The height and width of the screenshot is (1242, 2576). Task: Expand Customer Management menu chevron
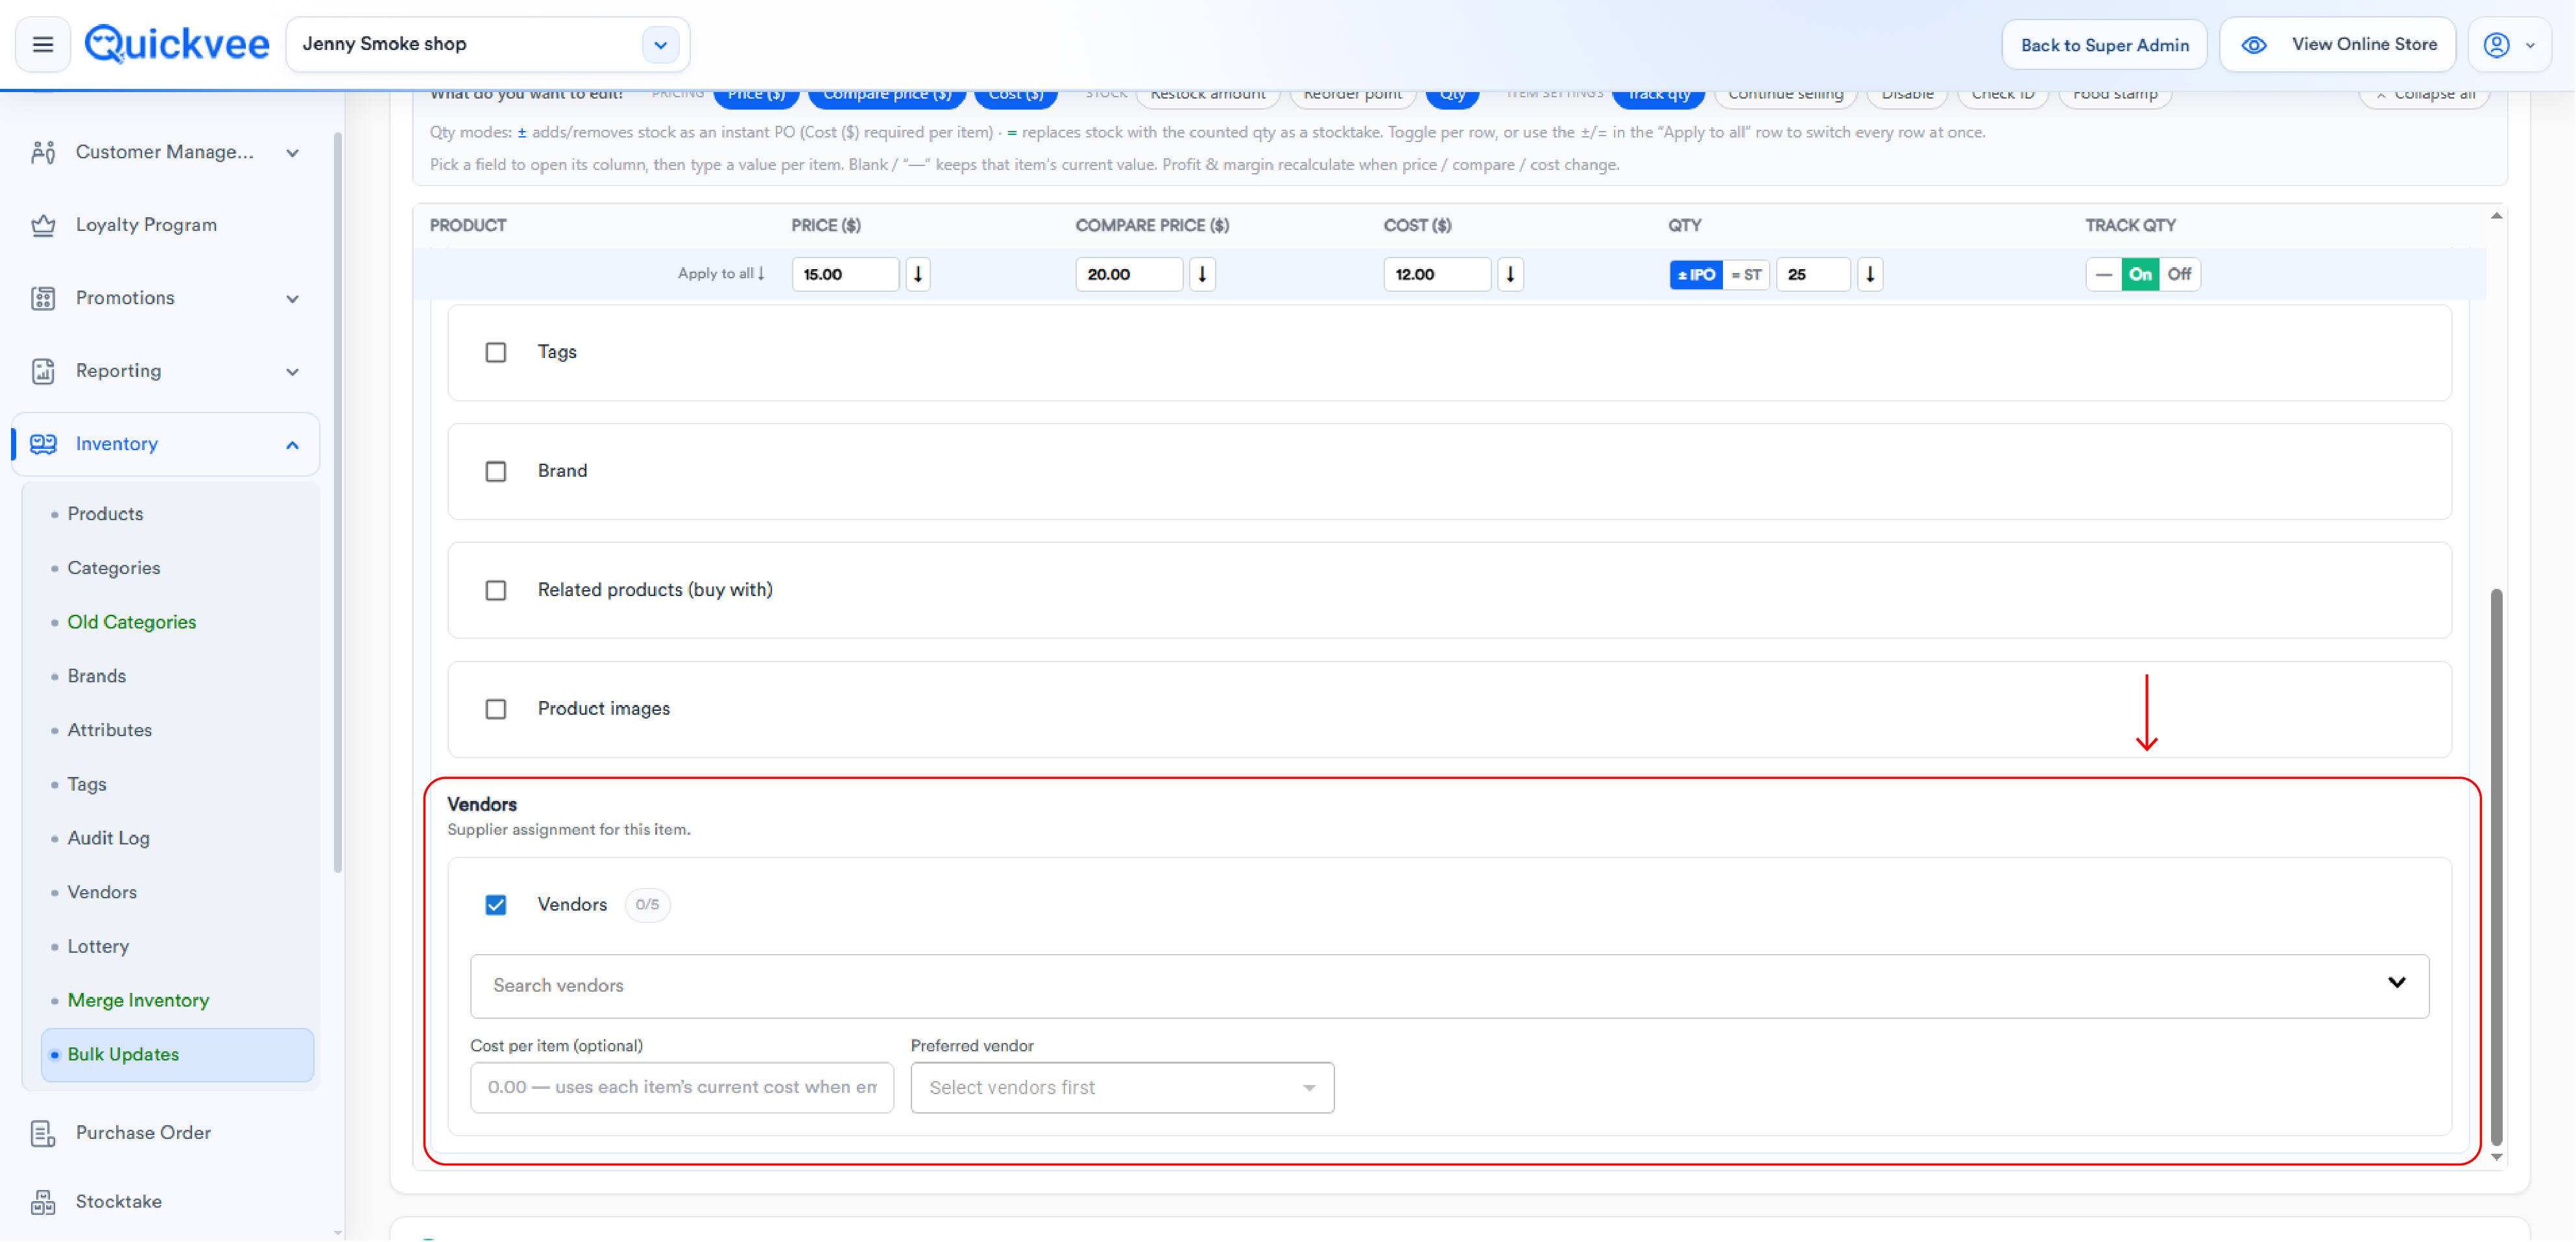coord(292,153)
